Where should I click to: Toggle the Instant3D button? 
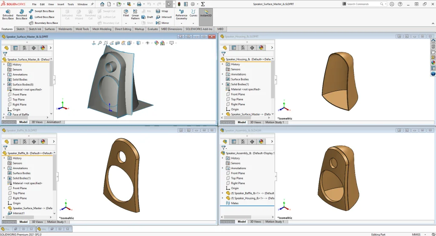(206, 14)
